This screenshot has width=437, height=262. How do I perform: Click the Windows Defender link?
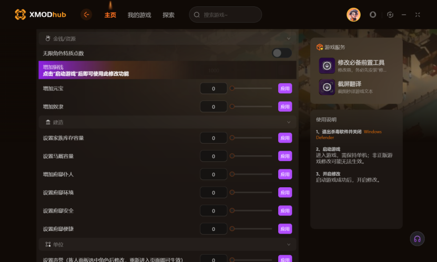(x=349, y=135)
